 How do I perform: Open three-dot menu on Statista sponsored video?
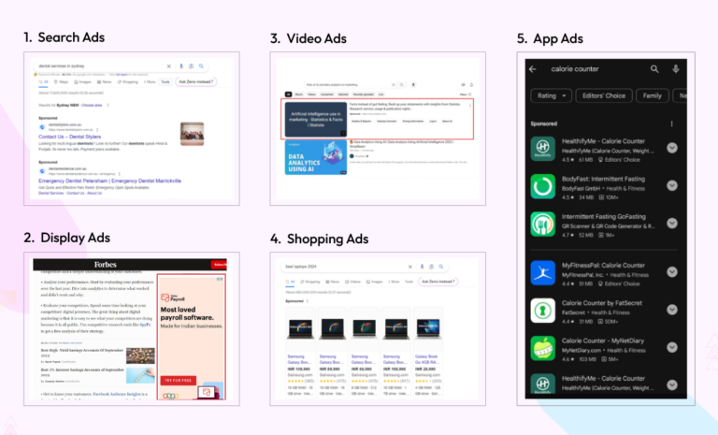[x=470, y=106]
